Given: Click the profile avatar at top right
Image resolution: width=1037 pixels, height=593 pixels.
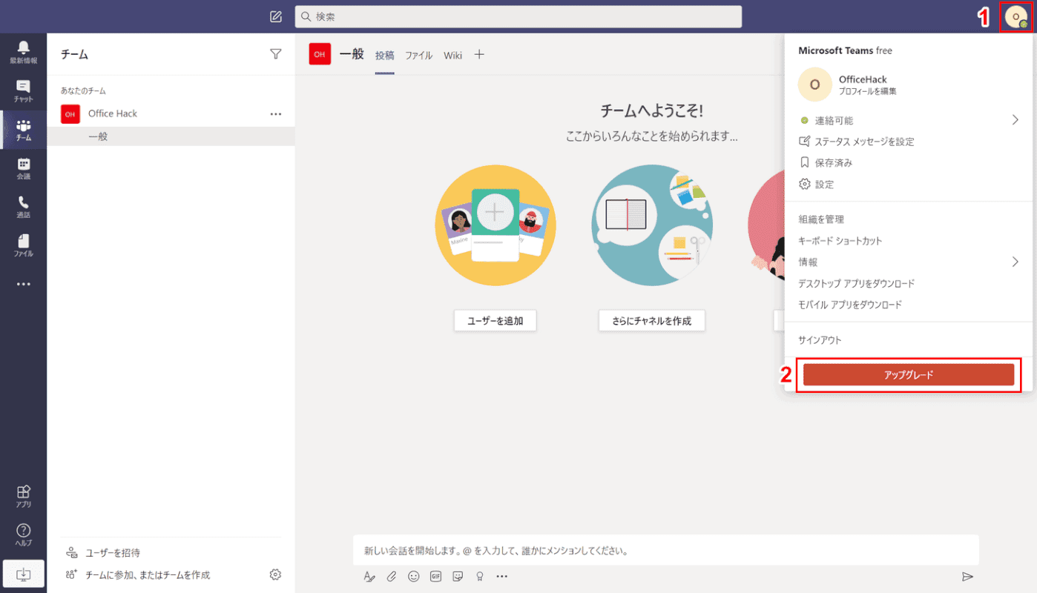Looking at the screenshot, I should (x=1016, y=17).
